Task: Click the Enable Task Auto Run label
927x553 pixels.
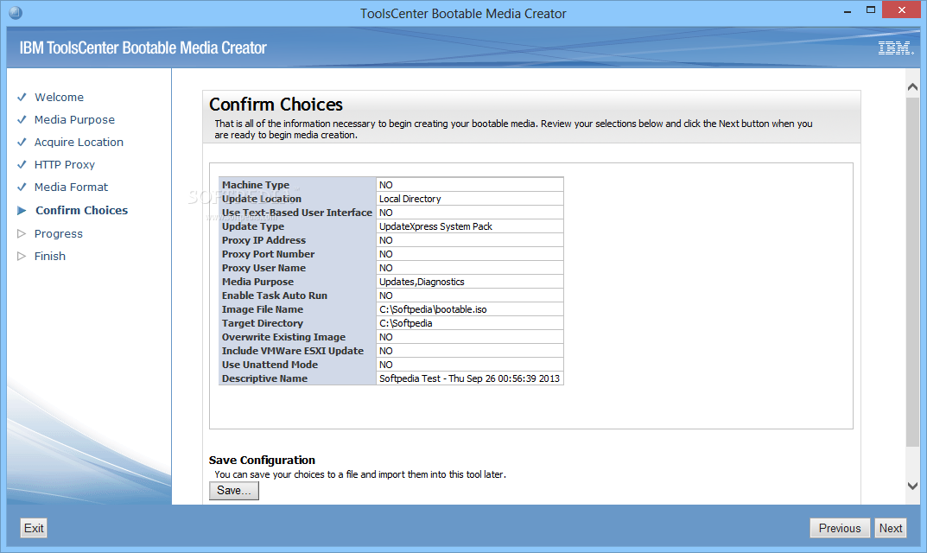Action: pos(275,296)
